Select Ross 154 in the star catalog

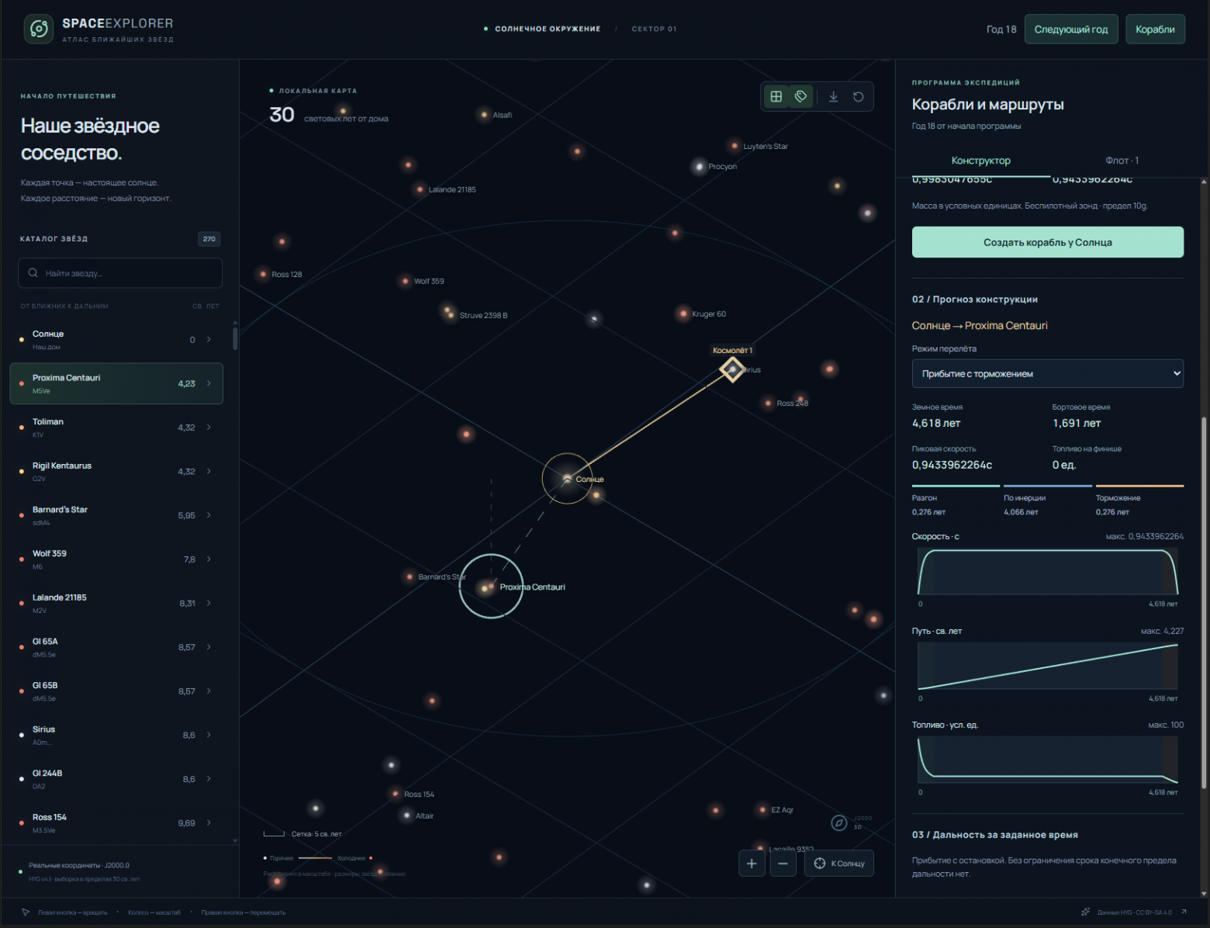[116, 822]
